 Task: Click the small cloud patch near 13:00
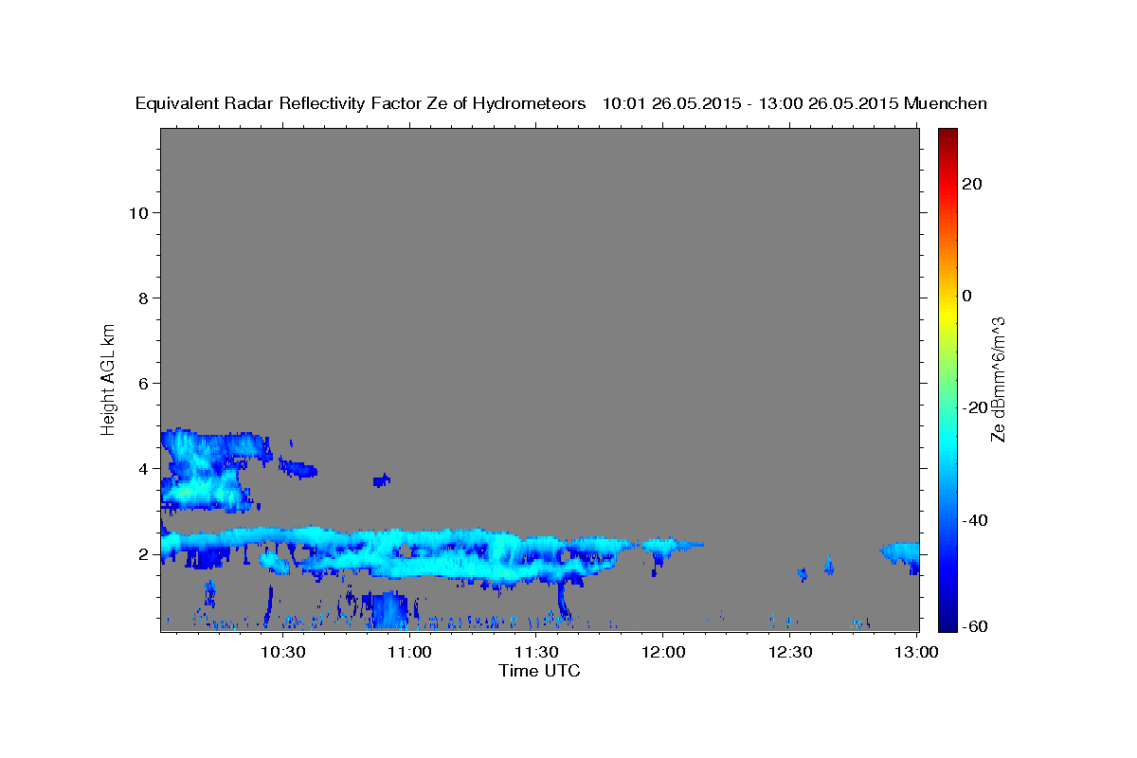pos(900,556)
